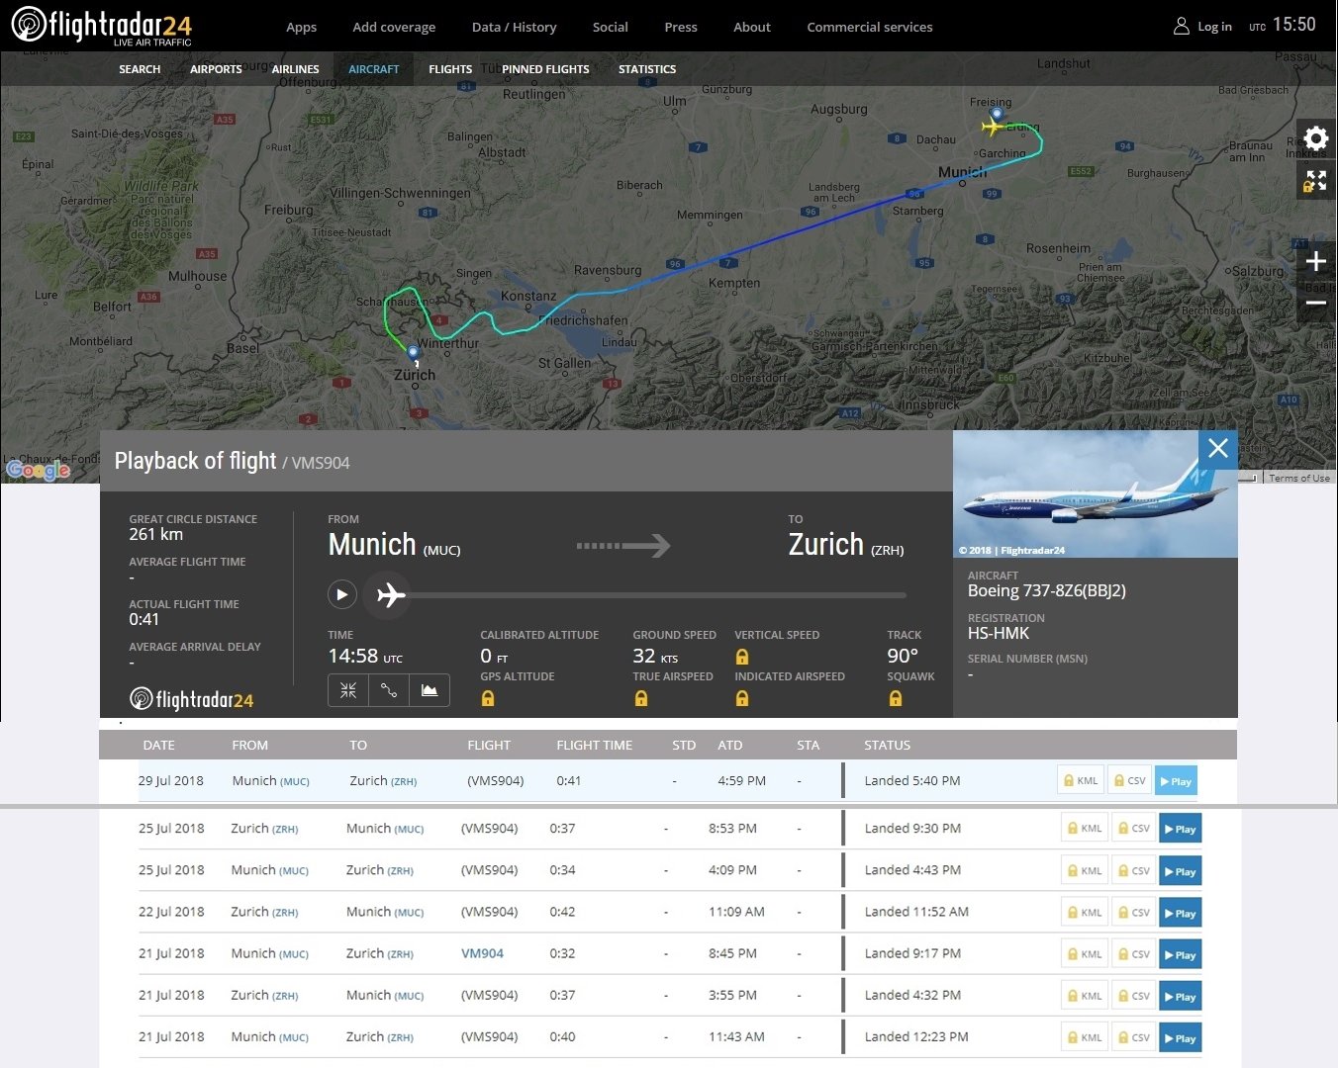Click Terms of Use link on map

(x=1299, y=478)
